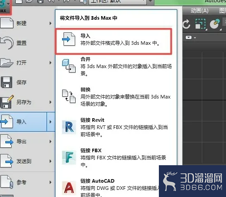The width and height of the screenshot is (226, 197).
Task: Open the small viewport dropdown under toolbar
Action: point(191,38)
